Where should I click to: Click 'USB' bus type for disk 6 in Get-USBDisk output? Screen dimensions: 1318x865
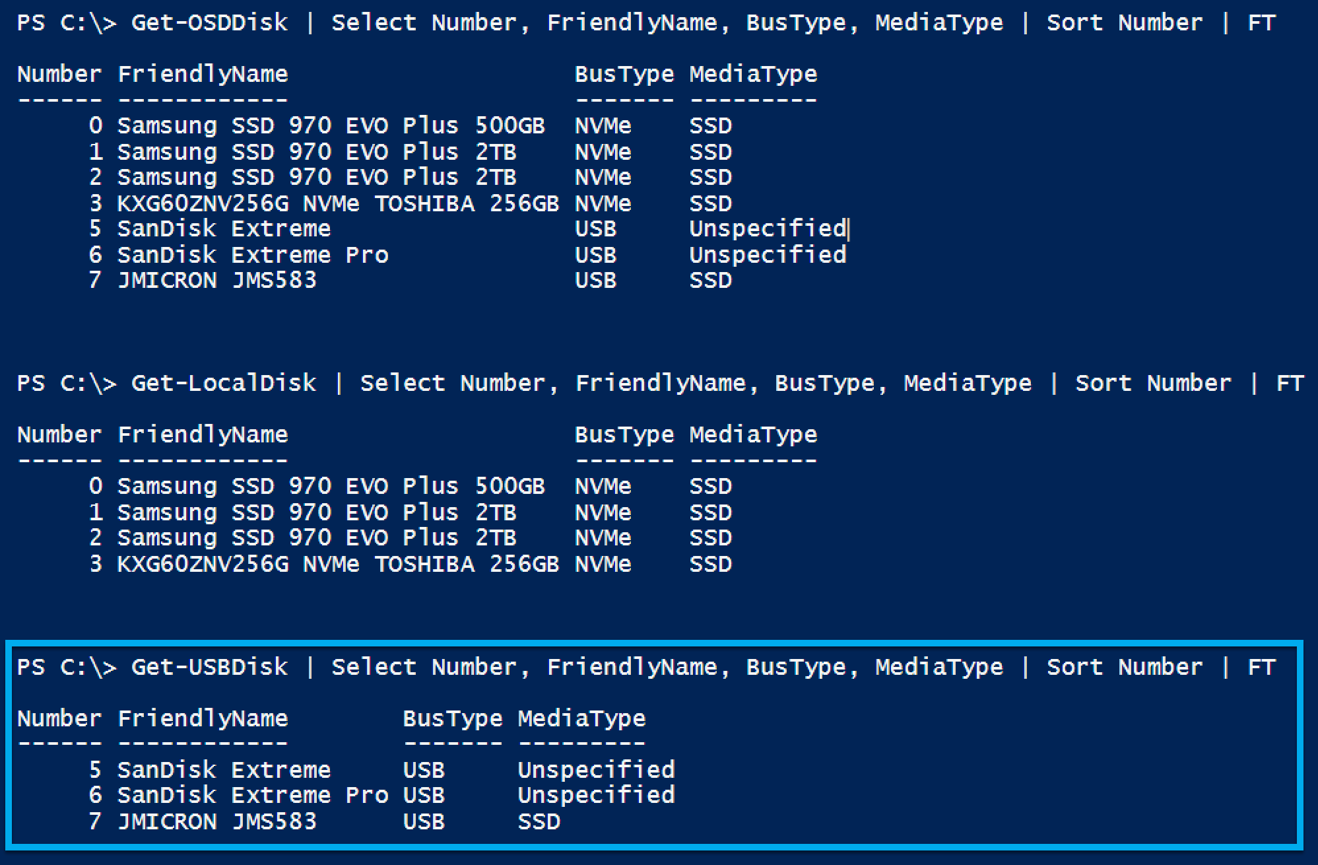click(x=424, y=795)
